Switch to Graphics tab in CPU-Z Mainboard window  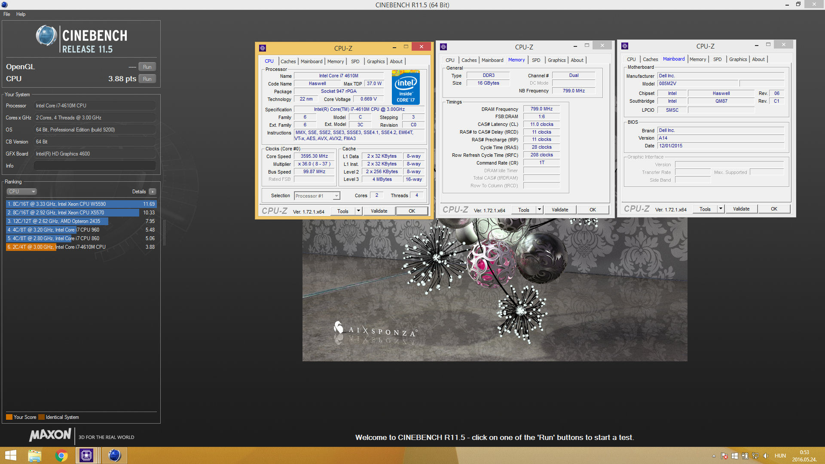(x=738, y=59)
